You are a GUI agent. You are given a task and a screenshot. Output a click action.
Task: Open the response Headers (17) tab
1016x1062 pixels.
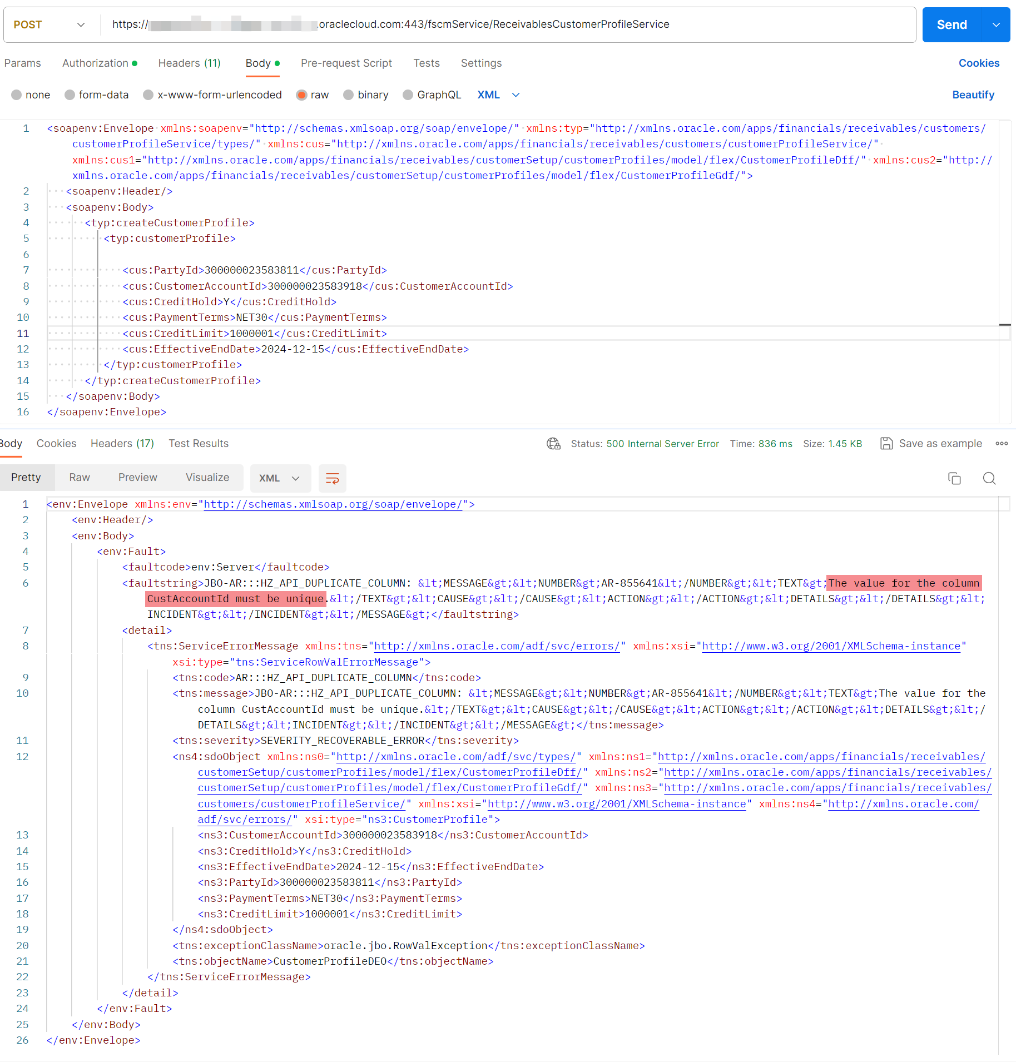122,444
